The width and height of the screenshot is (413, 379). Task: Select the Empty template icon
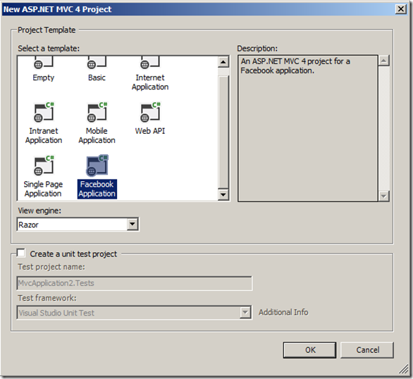[44, 63]
